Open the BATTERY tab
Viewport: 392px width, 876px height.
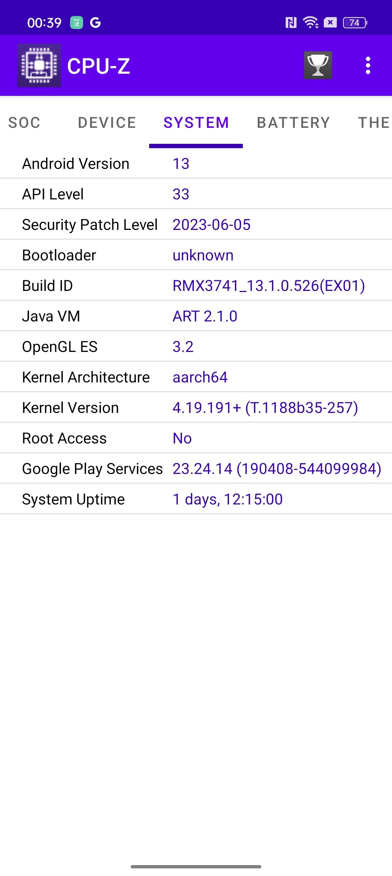click(x=293, y=123)
